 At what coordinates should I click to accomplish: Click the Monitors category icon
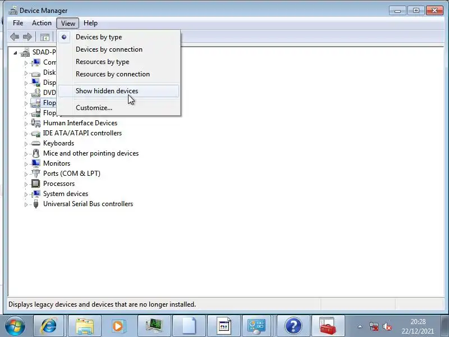pos(36,163)
